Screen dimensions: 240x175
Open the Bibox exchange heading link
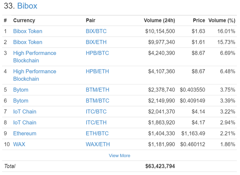[x=27, y=6]
